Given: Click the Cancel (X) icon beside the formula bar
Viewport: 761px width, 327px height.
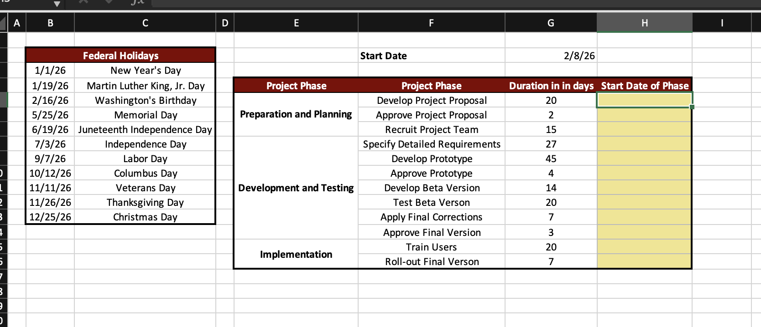Looking at the screenshot, I should (82, 2).
